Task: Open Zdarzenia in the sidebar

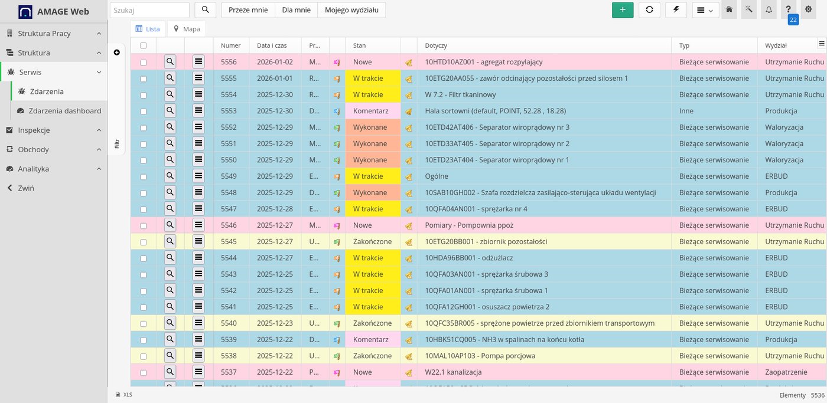Action: click(x=59, y=91)
